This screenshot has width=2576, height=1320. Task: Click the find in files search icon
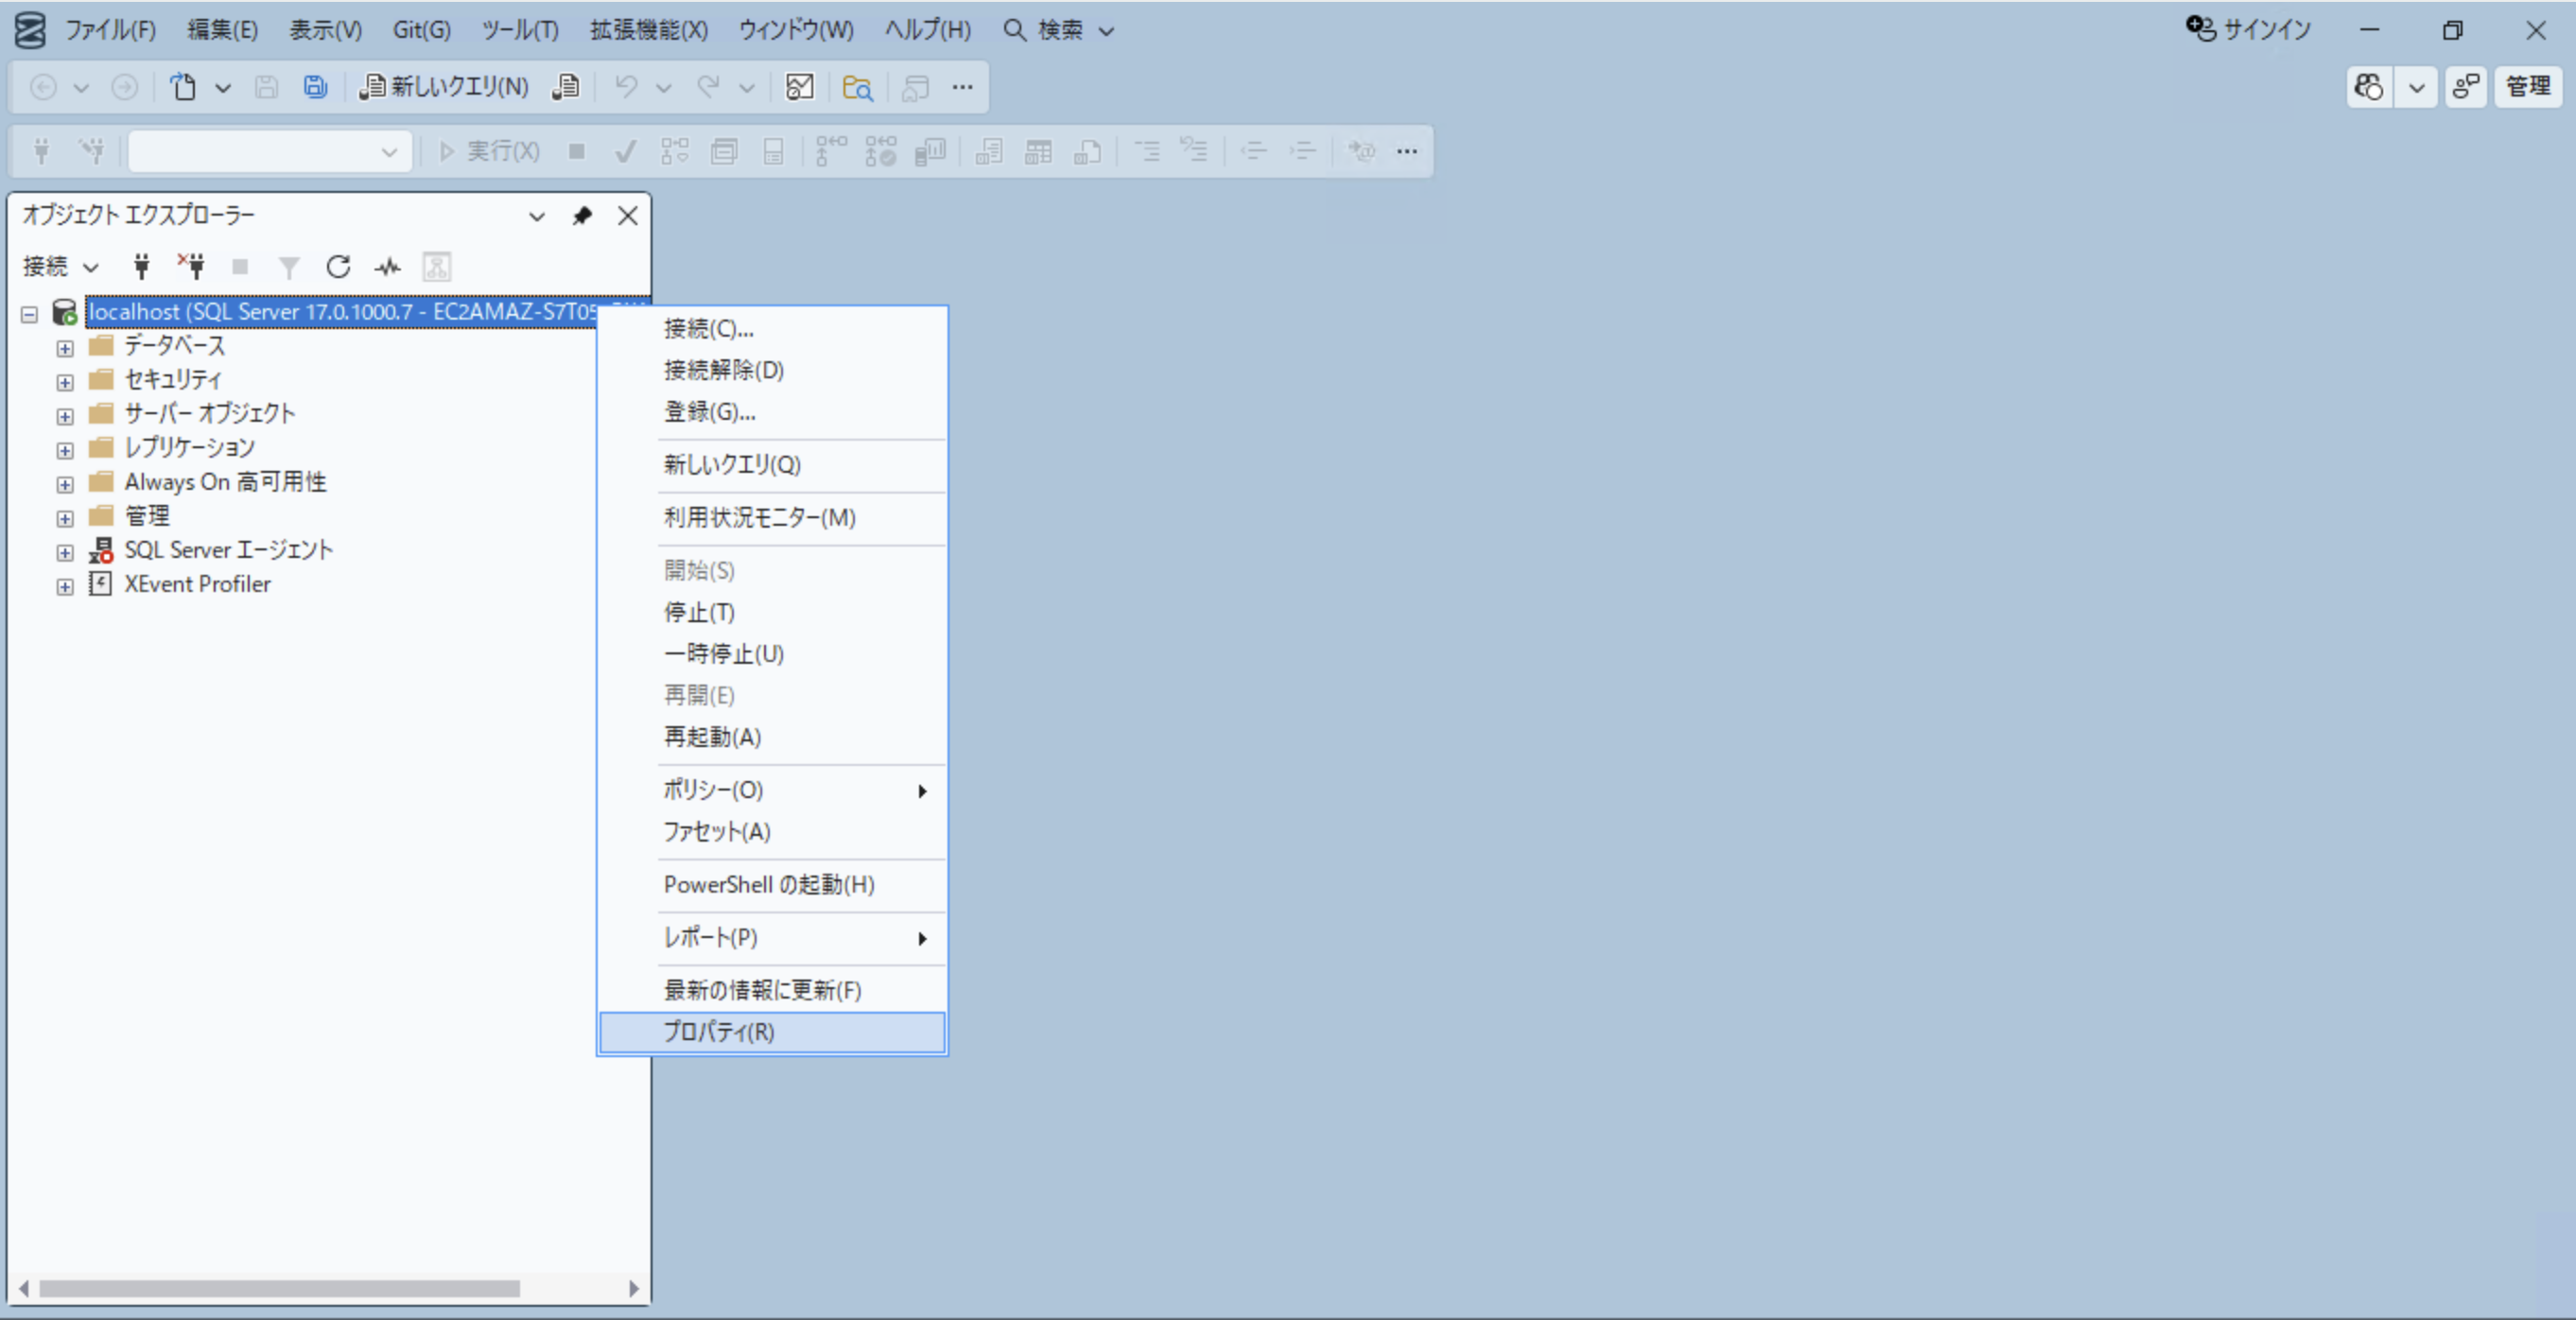tap(857, 88)
